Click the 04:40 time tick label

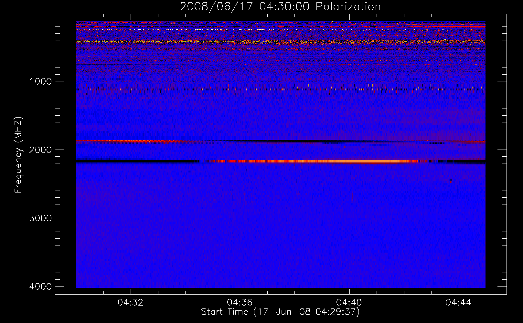349,302
